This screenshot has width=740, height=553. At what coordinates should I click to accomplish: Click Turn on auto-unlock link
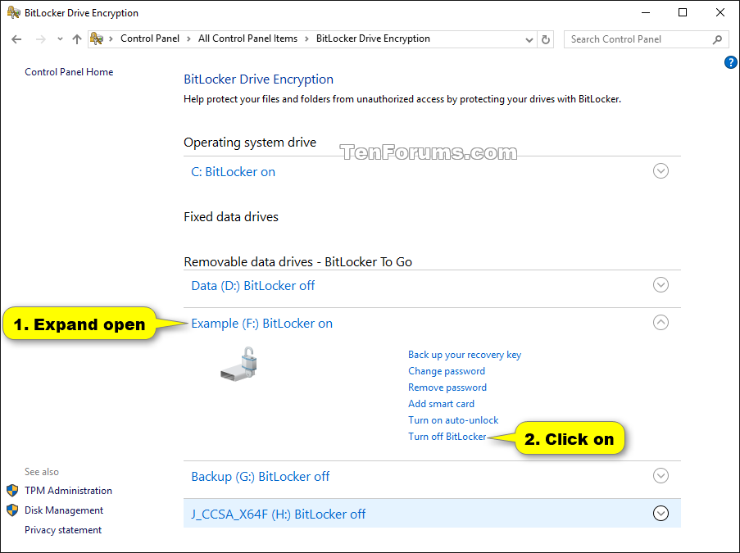tap(453, 420)
